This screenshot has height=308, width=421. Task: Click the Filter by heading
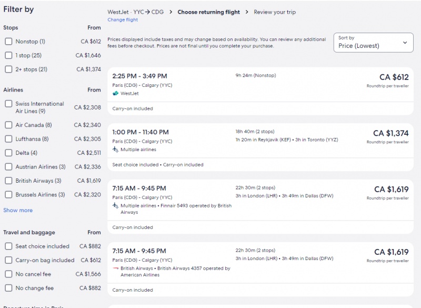18,9
